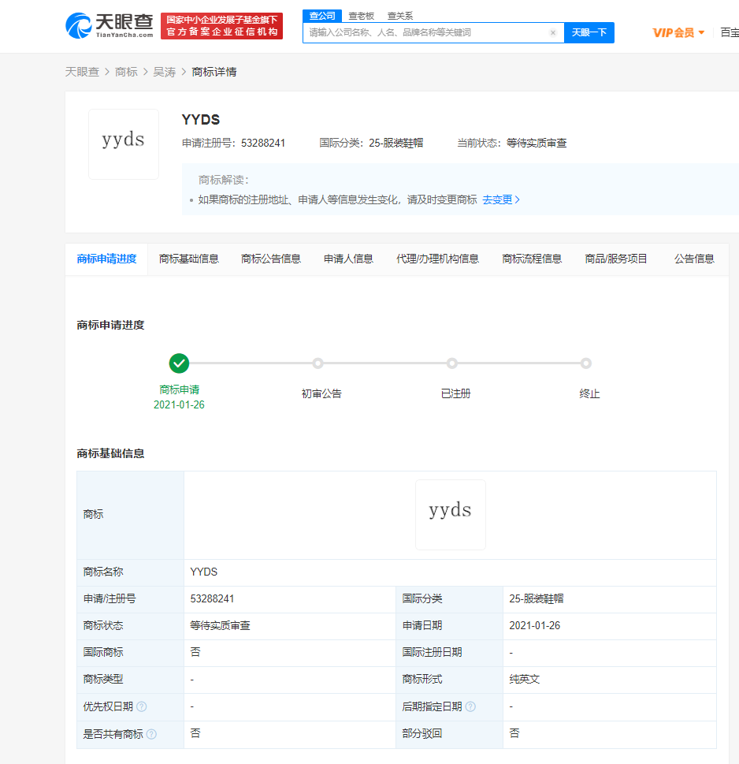Click the green checkmark progress step icon
This screenshot has width=739, height=764.
(x=180, y=363)
